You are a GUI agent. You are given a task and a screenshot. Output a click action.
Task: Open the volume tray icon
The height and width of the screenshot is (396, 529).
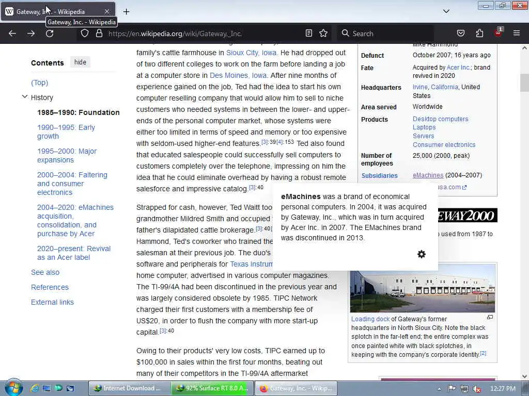click(x=476, y=389)
